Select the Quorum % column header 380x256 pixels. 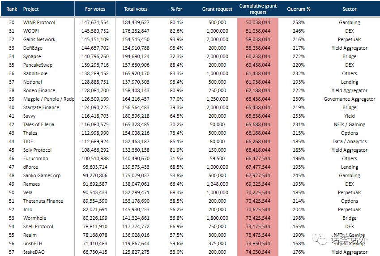299,9
